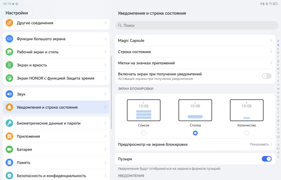The height and width of the screenshot is (180, 281).
Task: Select the Стопка radio button
Action: coord(195,133)
